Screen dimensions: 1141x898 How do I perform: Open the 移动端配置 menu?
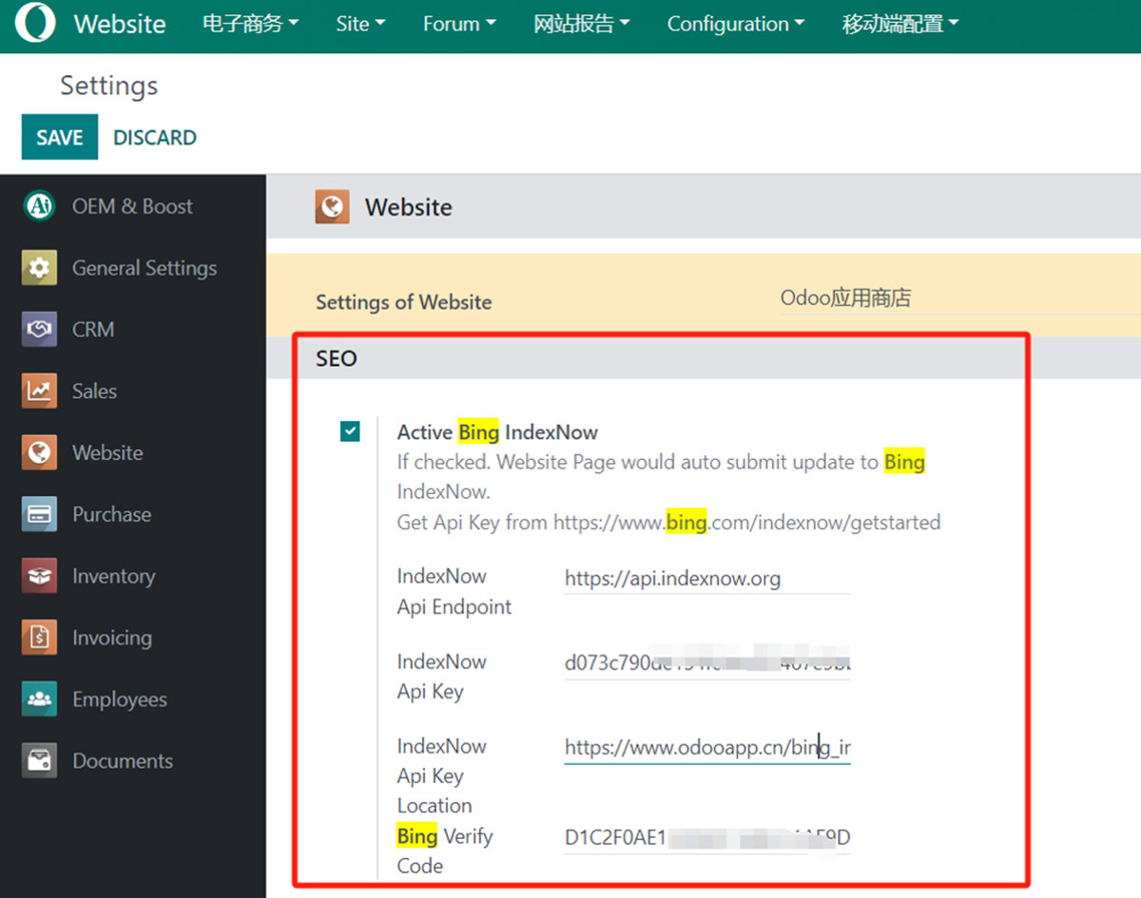coord(900,24)
